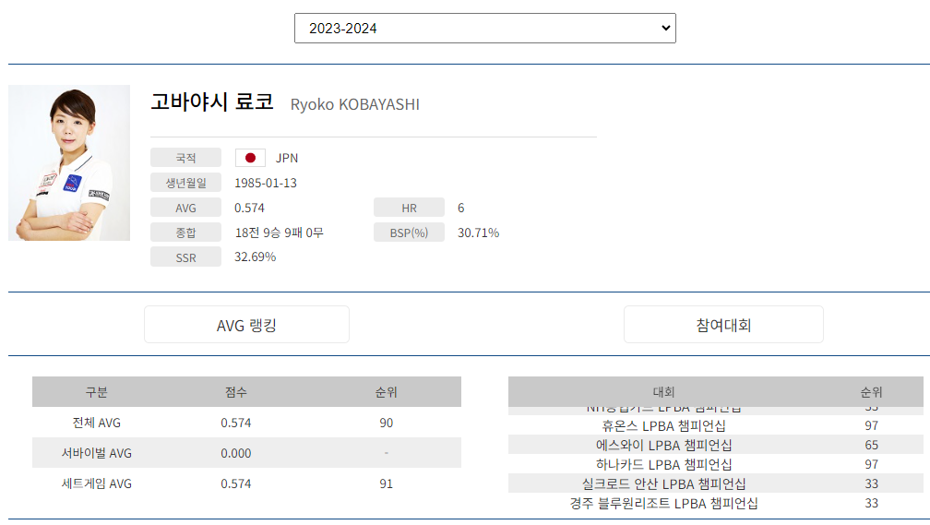Click the 서바이벌 AVG score 0.000

[235, 453]
